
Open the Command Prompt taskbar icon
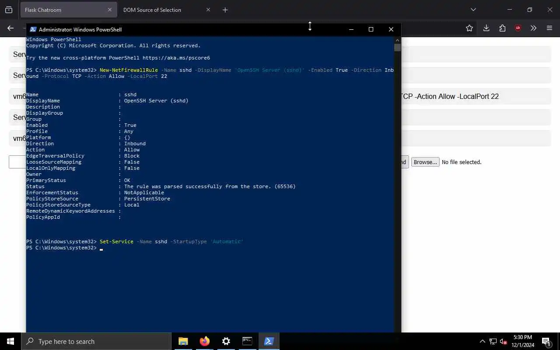247,341
